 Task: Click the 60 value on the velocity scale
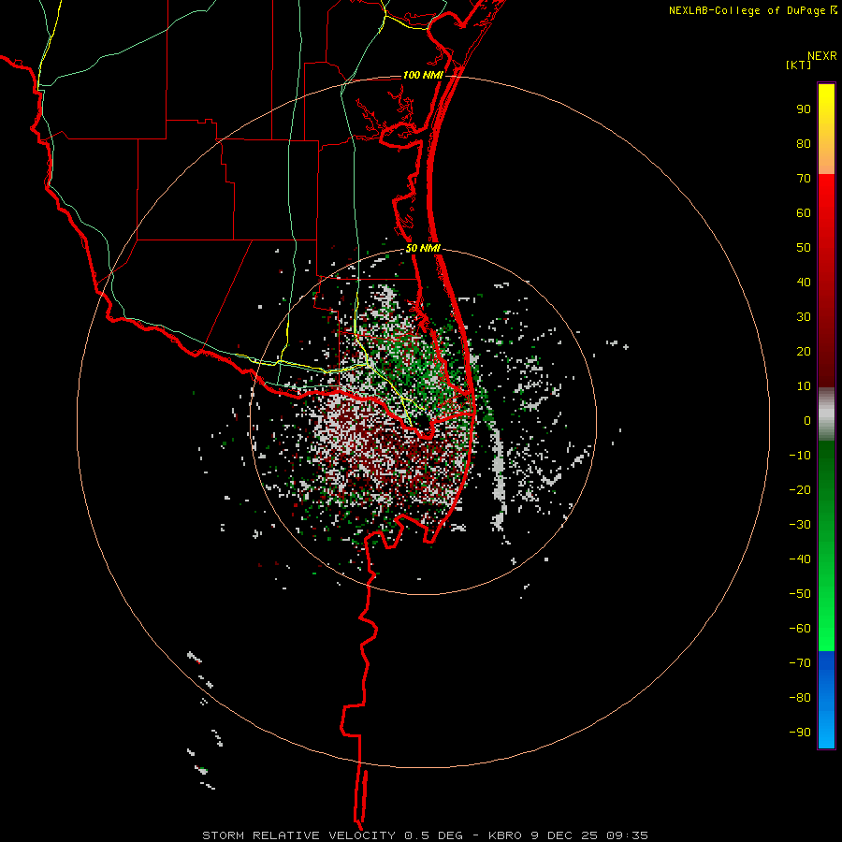pos(804,213)
